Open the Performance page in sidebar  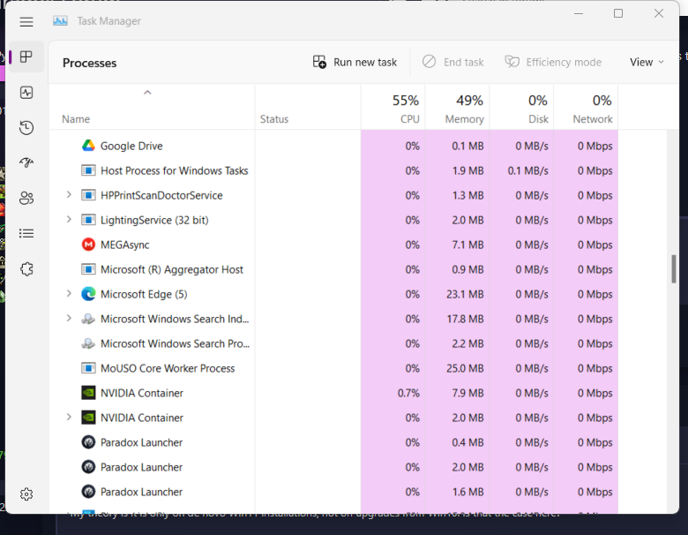[x=26, y=93]
